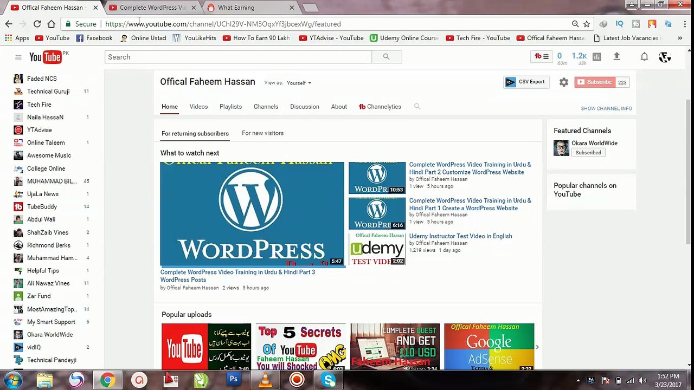Open channel settings gear icon
Viewport: 694px width, 390px height.
coord(564,82)
